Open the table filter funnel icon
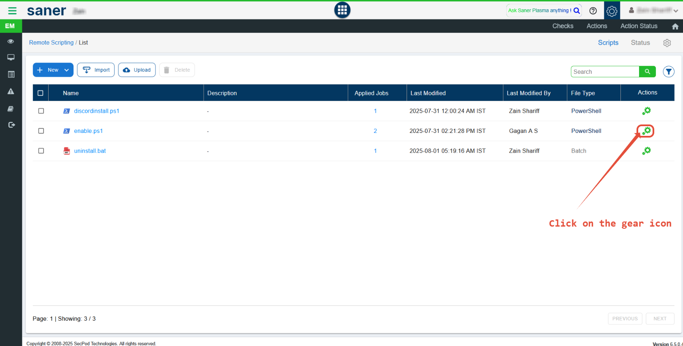Viewport: 683px width, 346px height. 669,72
